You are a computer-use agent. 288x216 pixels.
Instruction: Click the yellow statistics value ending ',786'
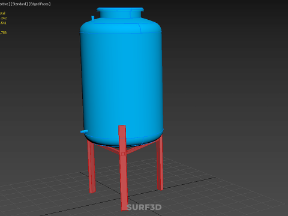point(3,32)
